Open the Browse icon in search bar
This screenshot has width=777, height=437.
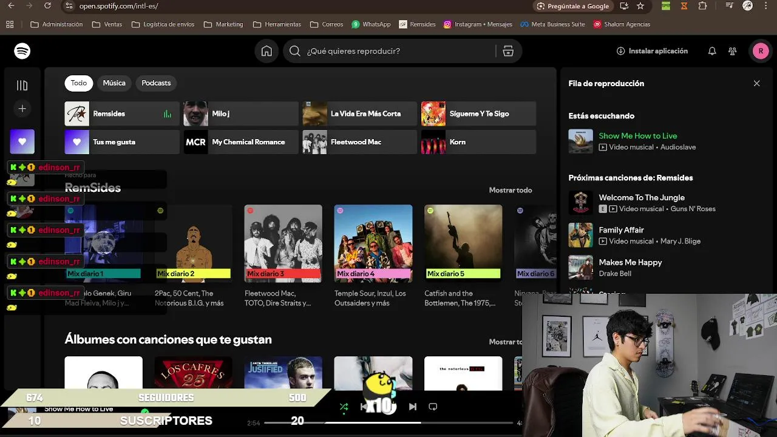pyautogui.click(x=508, y=51)
